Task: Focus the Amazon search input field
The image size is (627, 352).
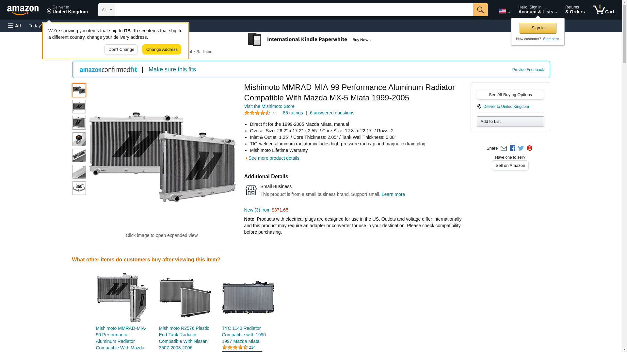Action: [x=294, y=10]
